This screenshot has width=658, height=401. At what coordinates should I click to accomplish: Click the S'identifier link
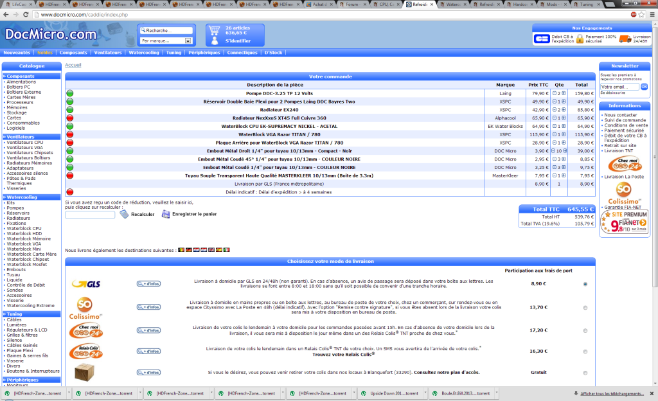tap(238, 40)
